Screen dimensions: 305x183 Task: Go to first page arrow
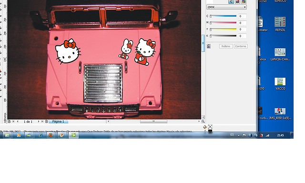tap(13, 122)
